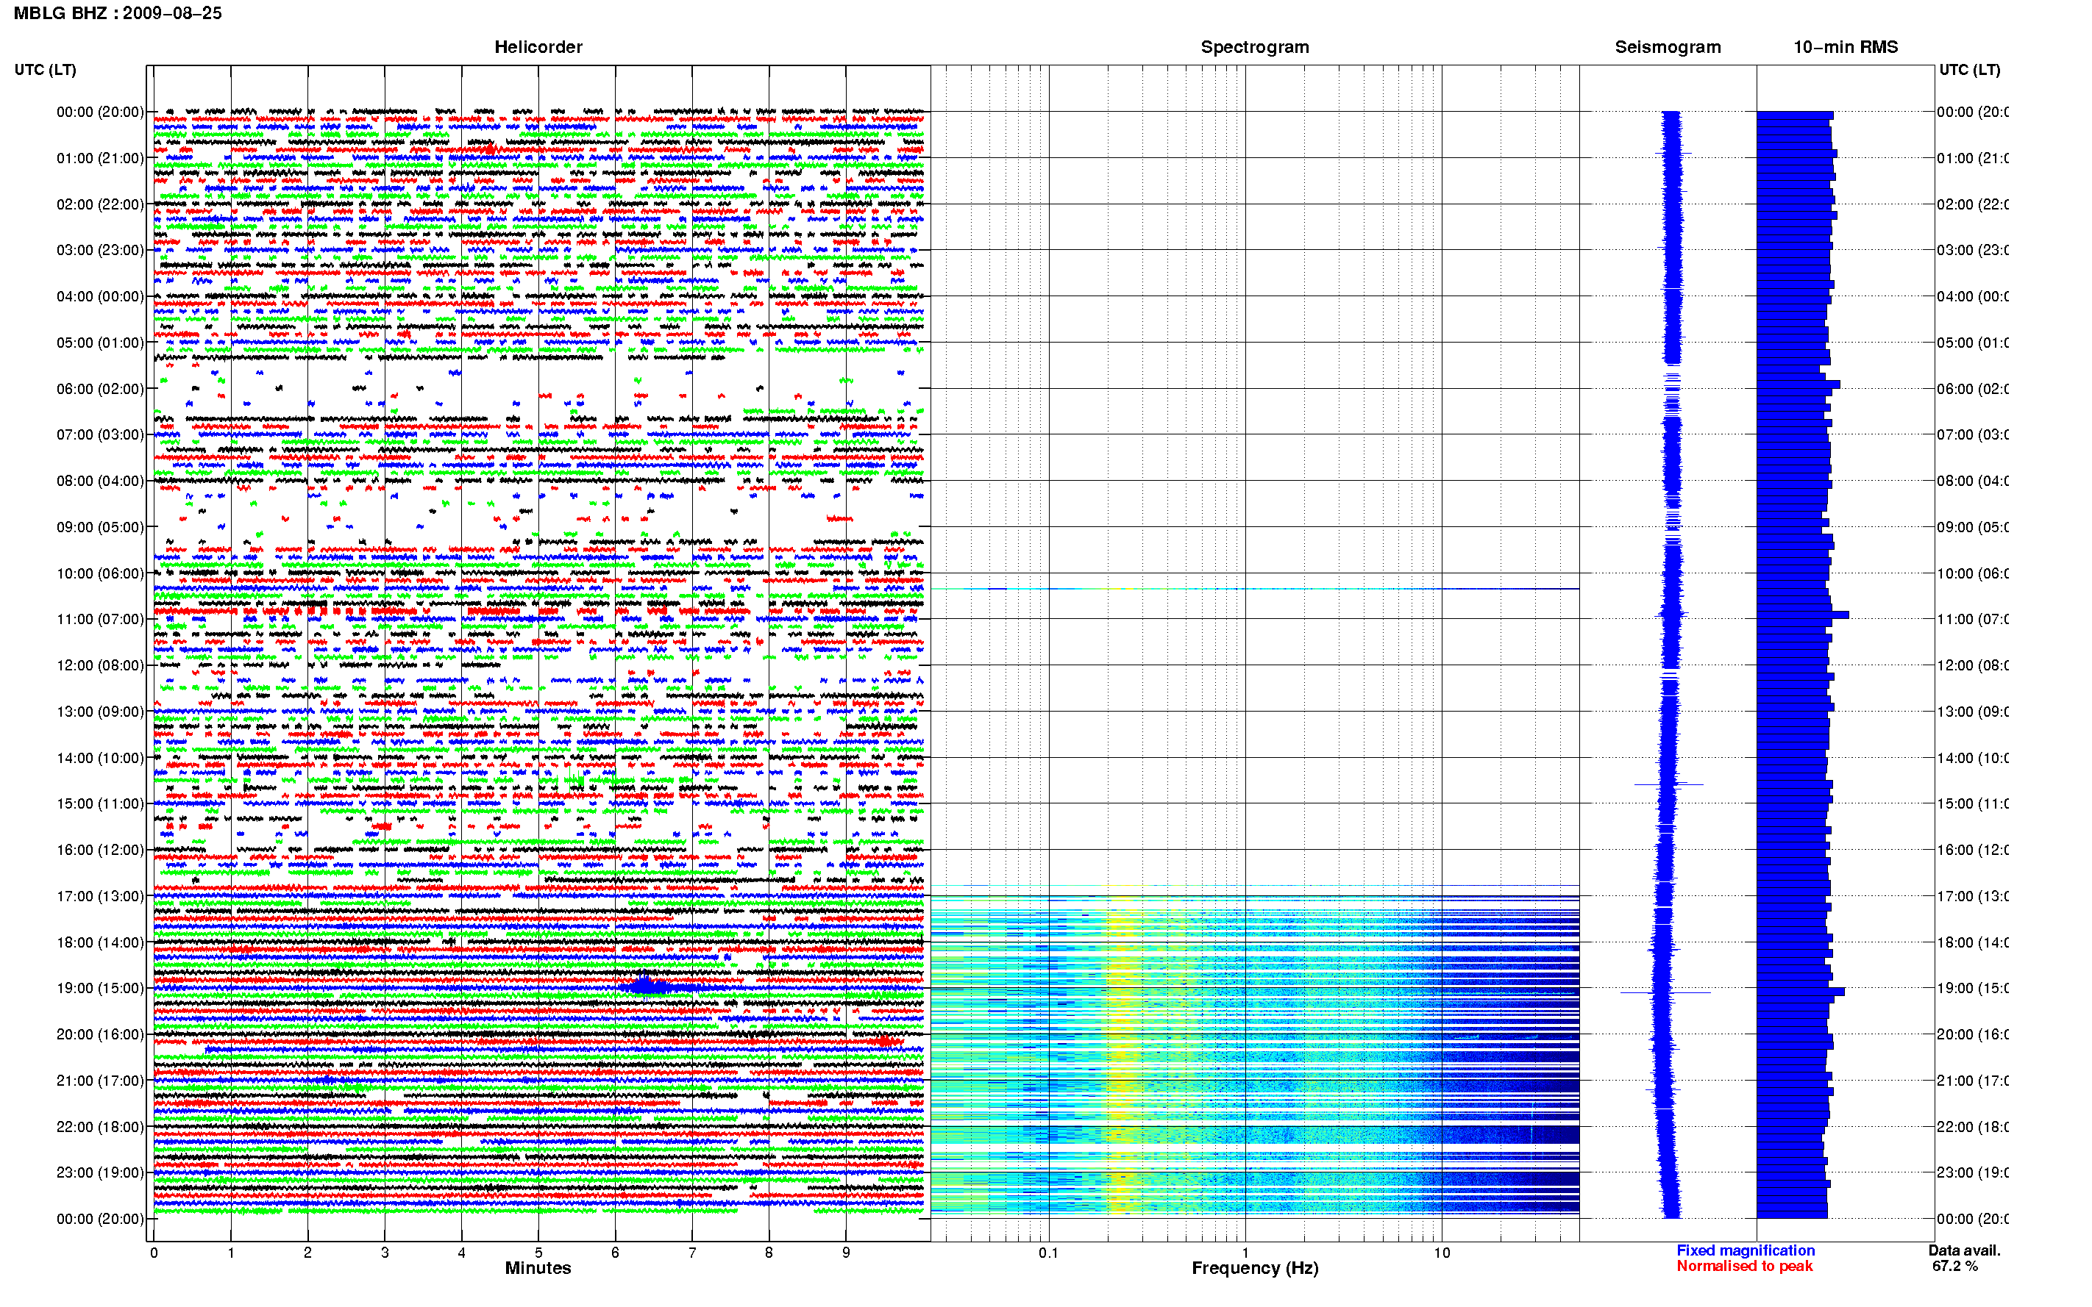Select left time label '06:00 (02:00)'
Viewport: 2092px width, 1307px height.
(100, 389)
